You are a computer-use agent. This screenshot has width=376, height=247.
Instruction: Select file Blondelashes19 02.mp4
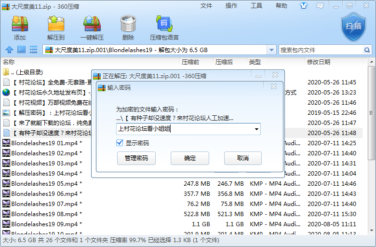click(x=47, y=153)
